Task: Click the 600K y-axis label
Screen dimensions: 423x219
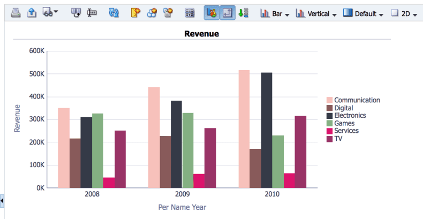Action: tap(37, 51)
